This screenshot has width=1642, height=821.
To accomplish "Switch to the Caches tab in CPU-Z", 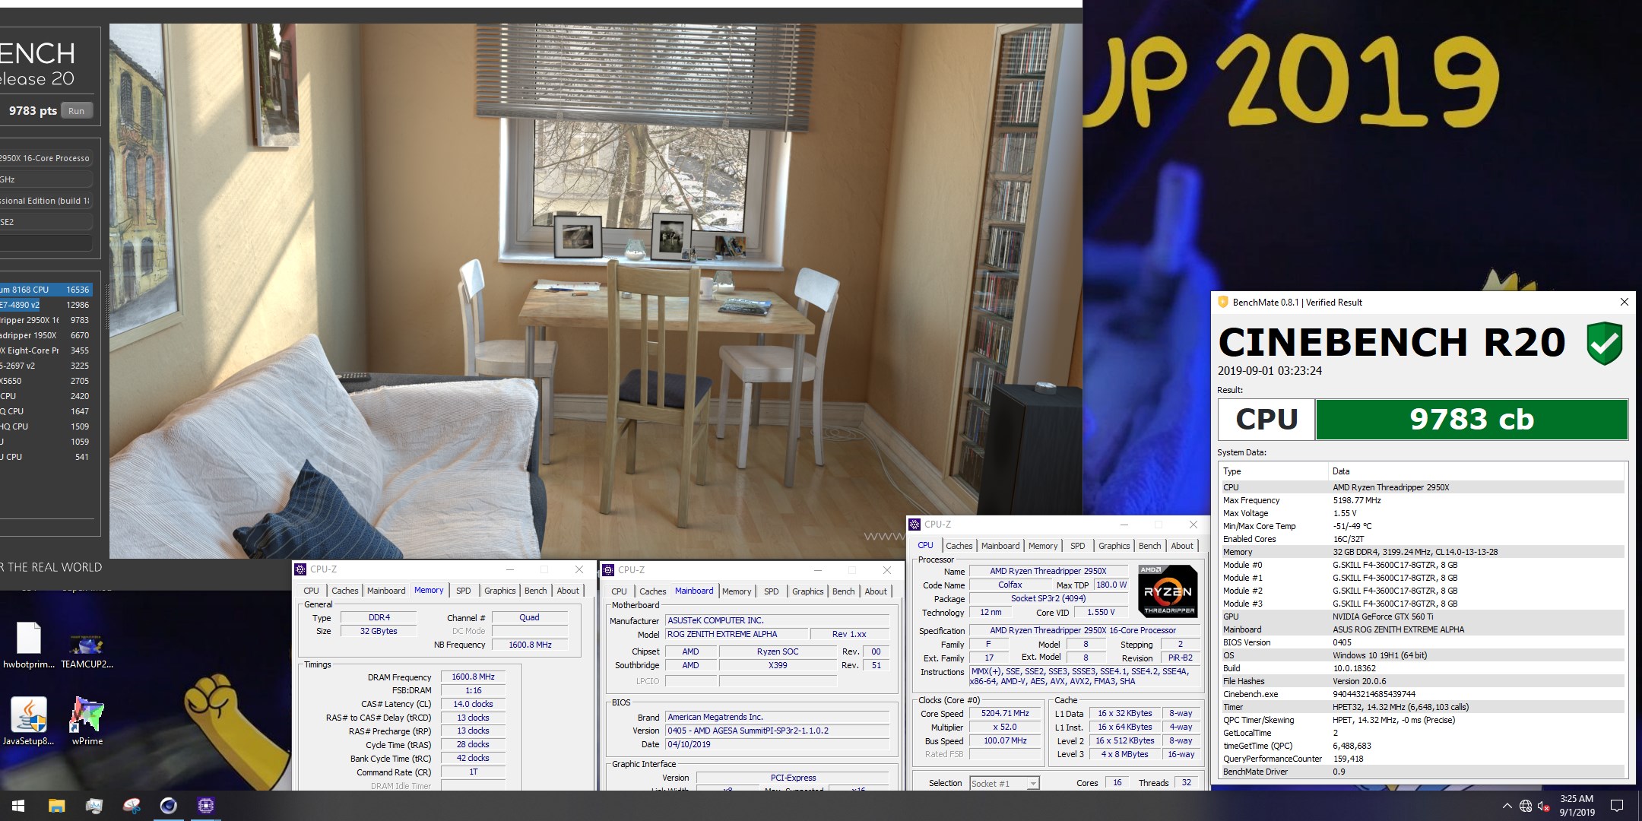I will tap(959, 545).
